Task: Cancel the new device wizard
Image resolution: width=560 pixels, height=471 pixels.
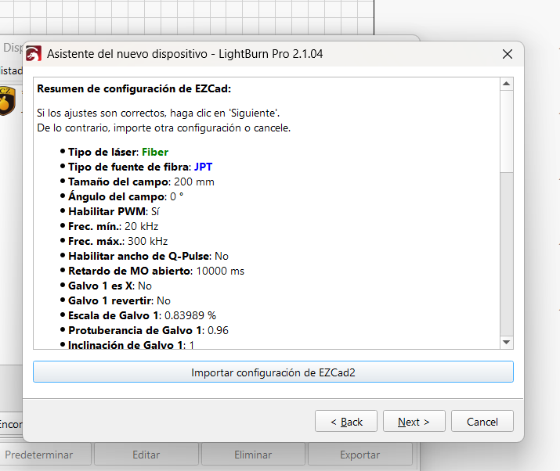Action: pos(482,422)
